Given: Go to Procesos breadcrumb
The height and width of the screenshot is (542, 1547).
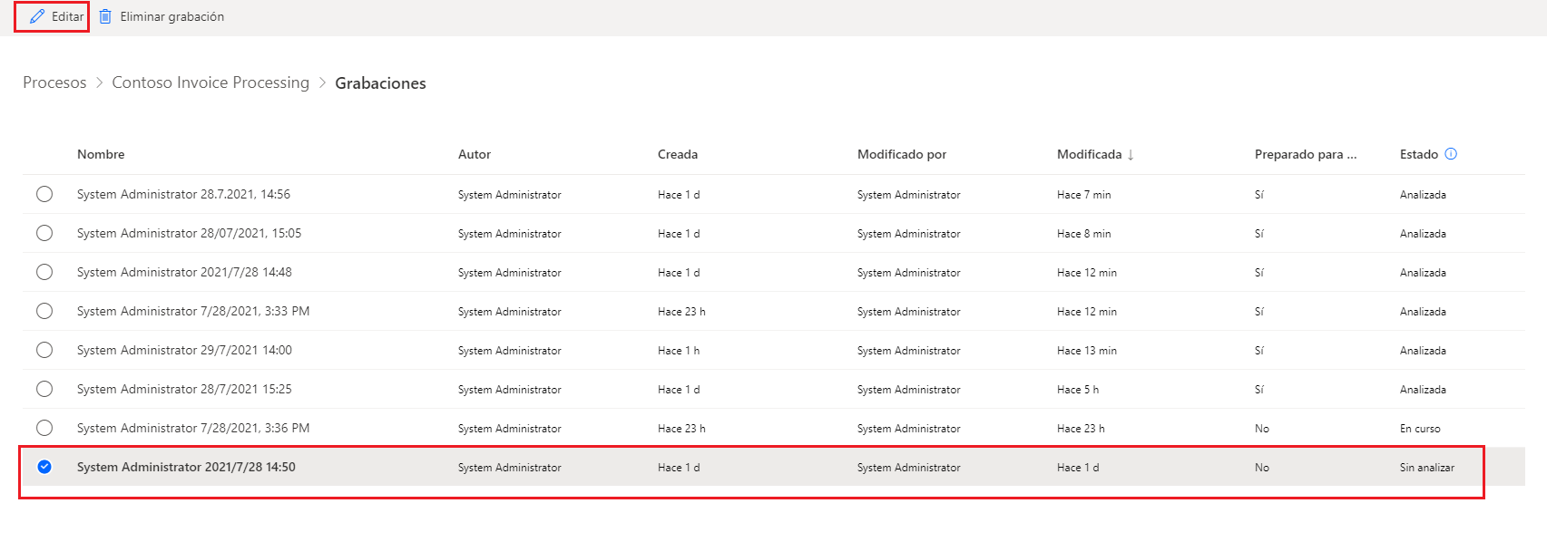Looking at the screenshot, I should tap(54, 82).
